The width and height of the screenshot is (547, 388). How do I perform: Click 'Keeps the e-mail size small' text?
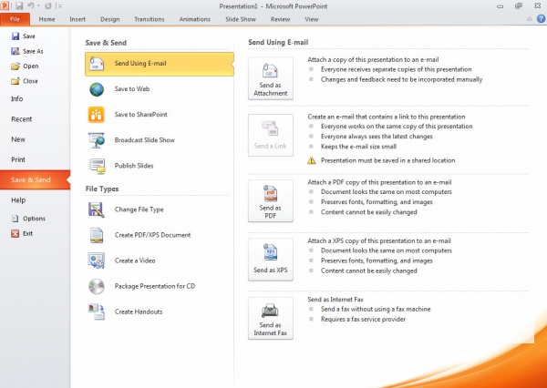point(358,147)
